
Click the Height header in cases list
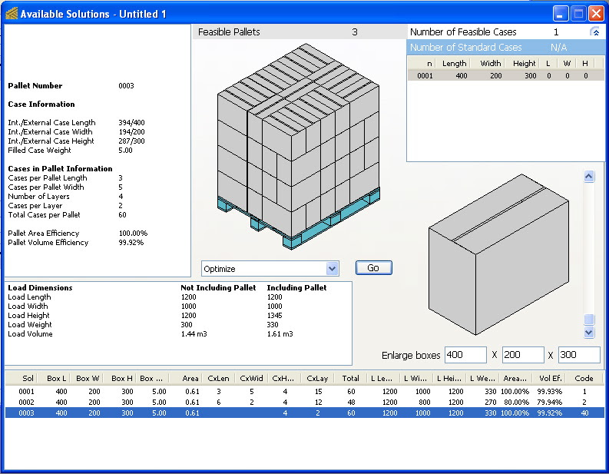coord(523,63)
